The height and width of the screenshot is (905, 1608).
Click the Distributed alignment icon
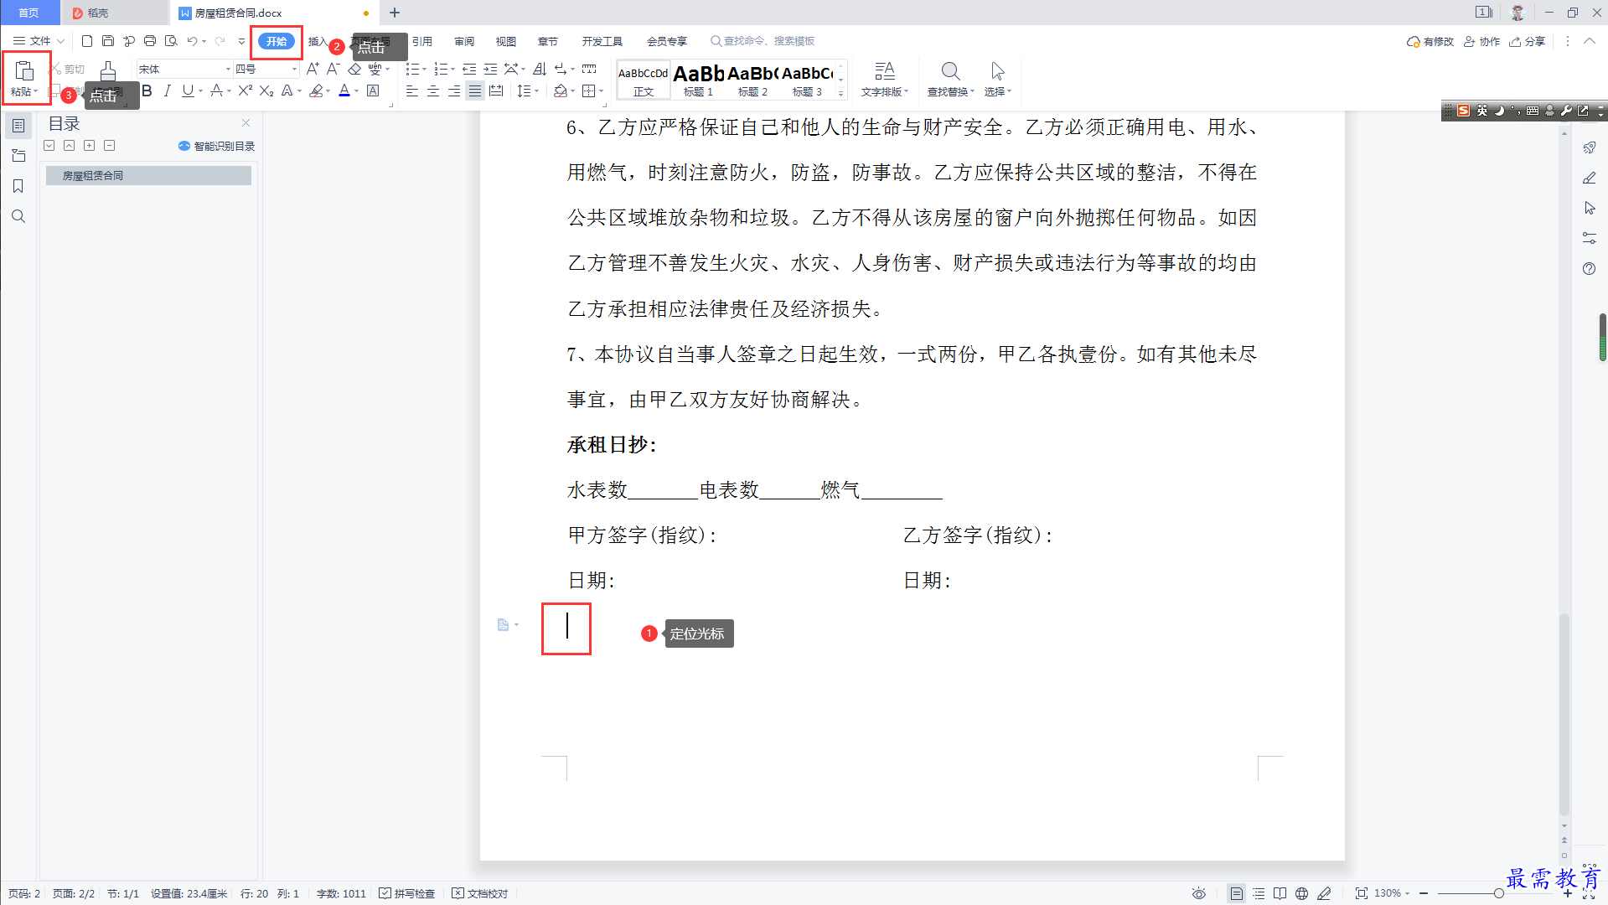(496, 90)
